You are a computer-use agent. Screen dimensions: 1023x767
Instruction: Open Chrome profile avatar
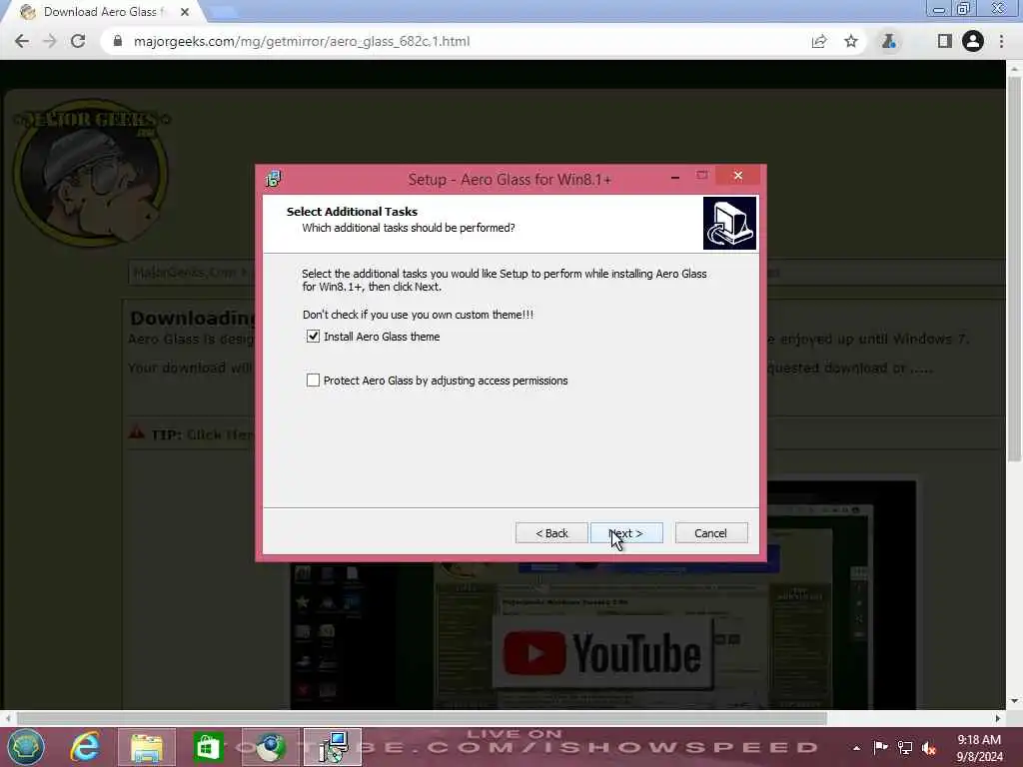973,41
